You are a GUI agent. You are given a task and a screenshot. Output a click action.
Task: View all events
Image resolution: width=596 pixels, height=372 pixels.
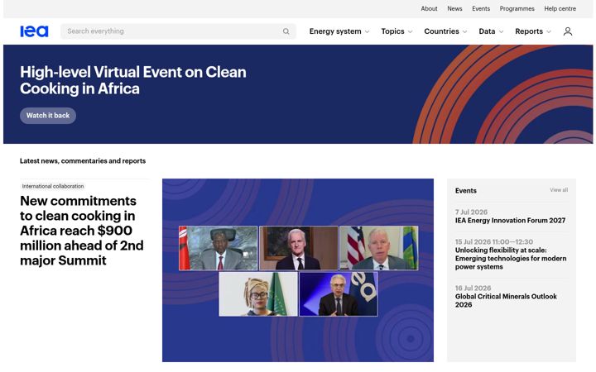[x=559, y=190]
